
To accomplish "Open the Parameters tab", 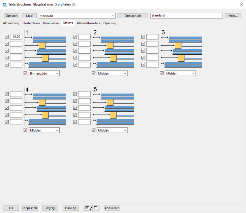I will point(51,23).
